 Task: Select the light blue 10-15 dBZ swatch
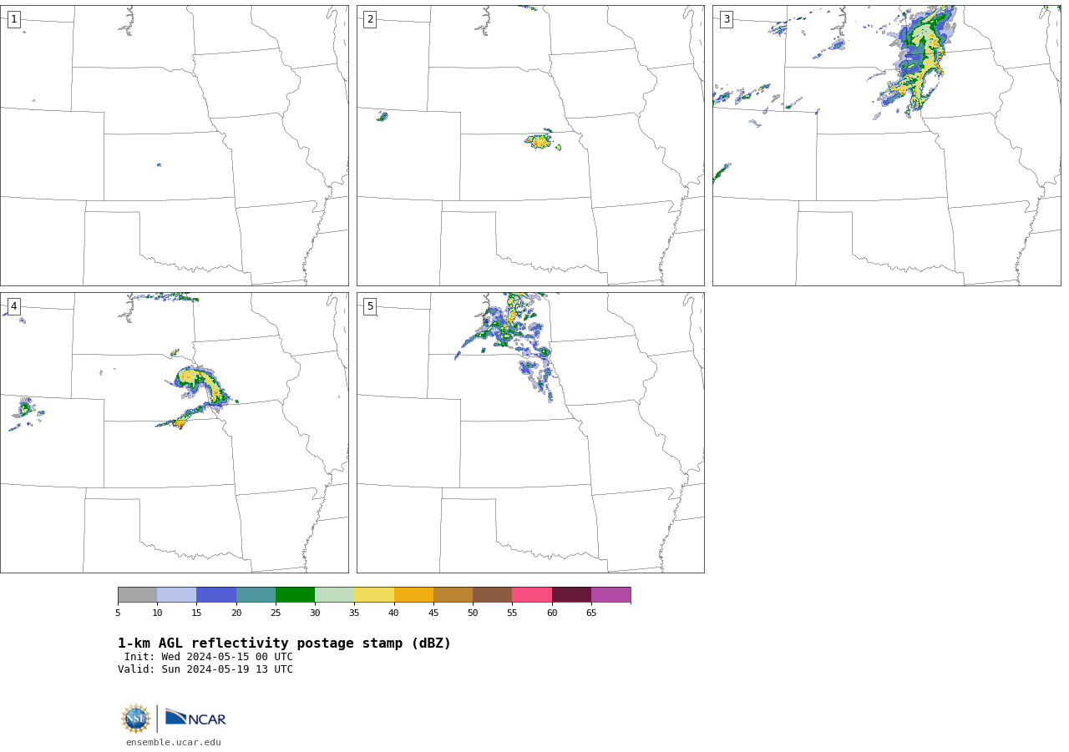[x=177, y=595]
